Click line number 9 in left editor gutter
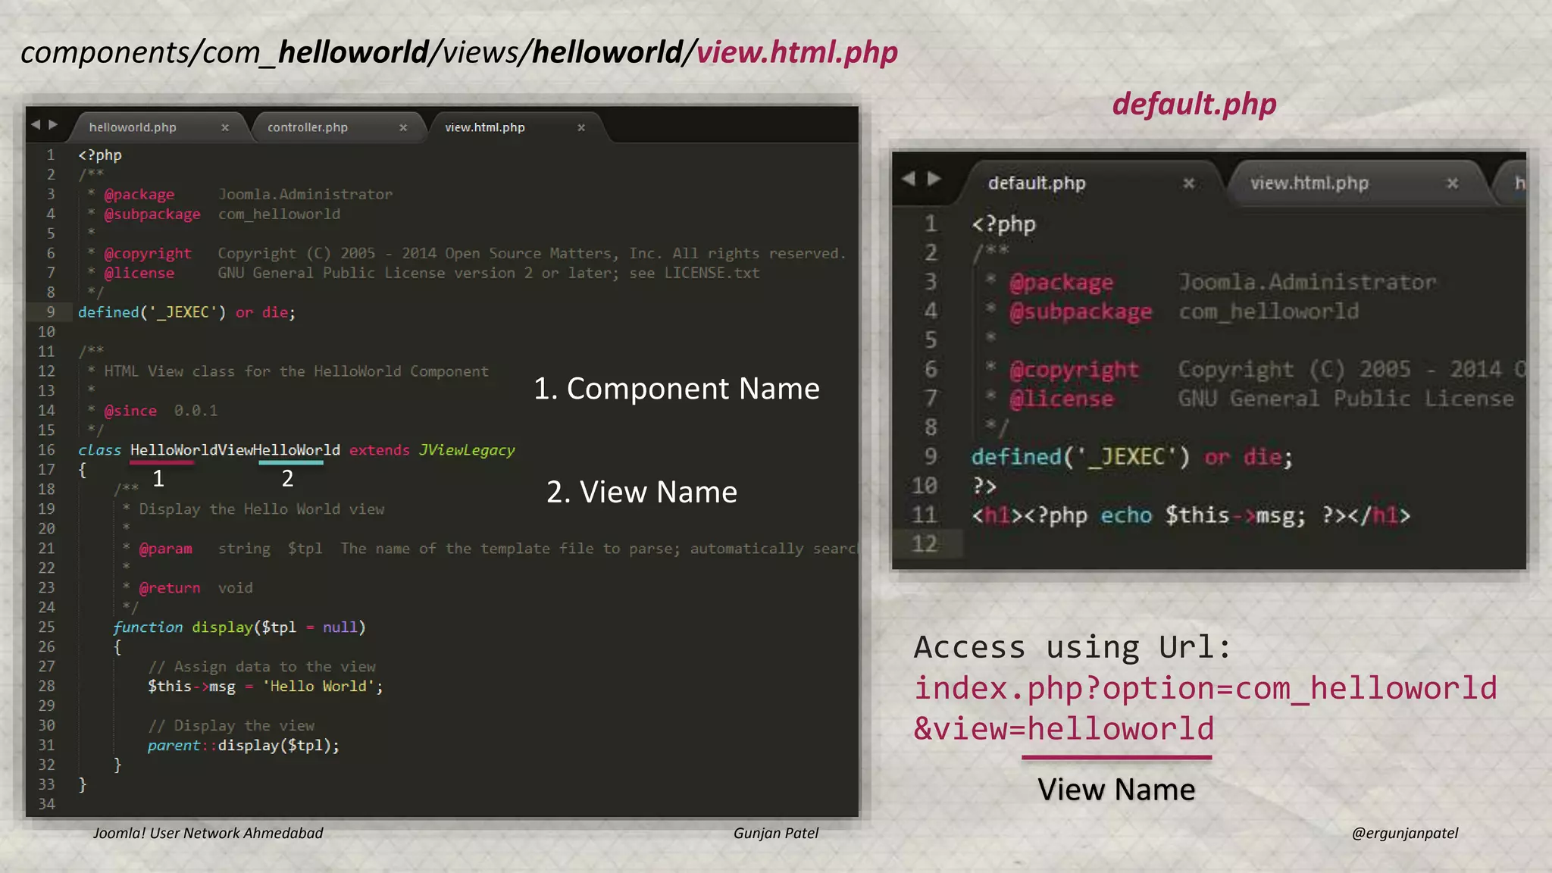 (51, 311)
